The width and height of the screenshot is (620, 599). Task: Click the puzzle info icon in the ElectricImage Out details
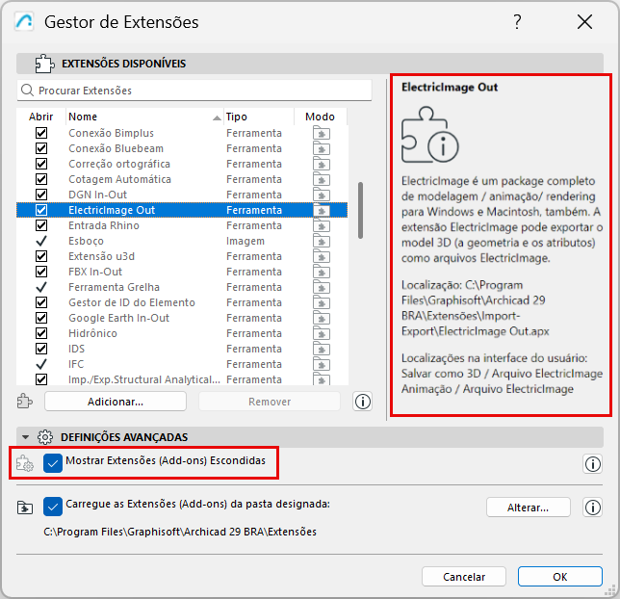point(429,135)
